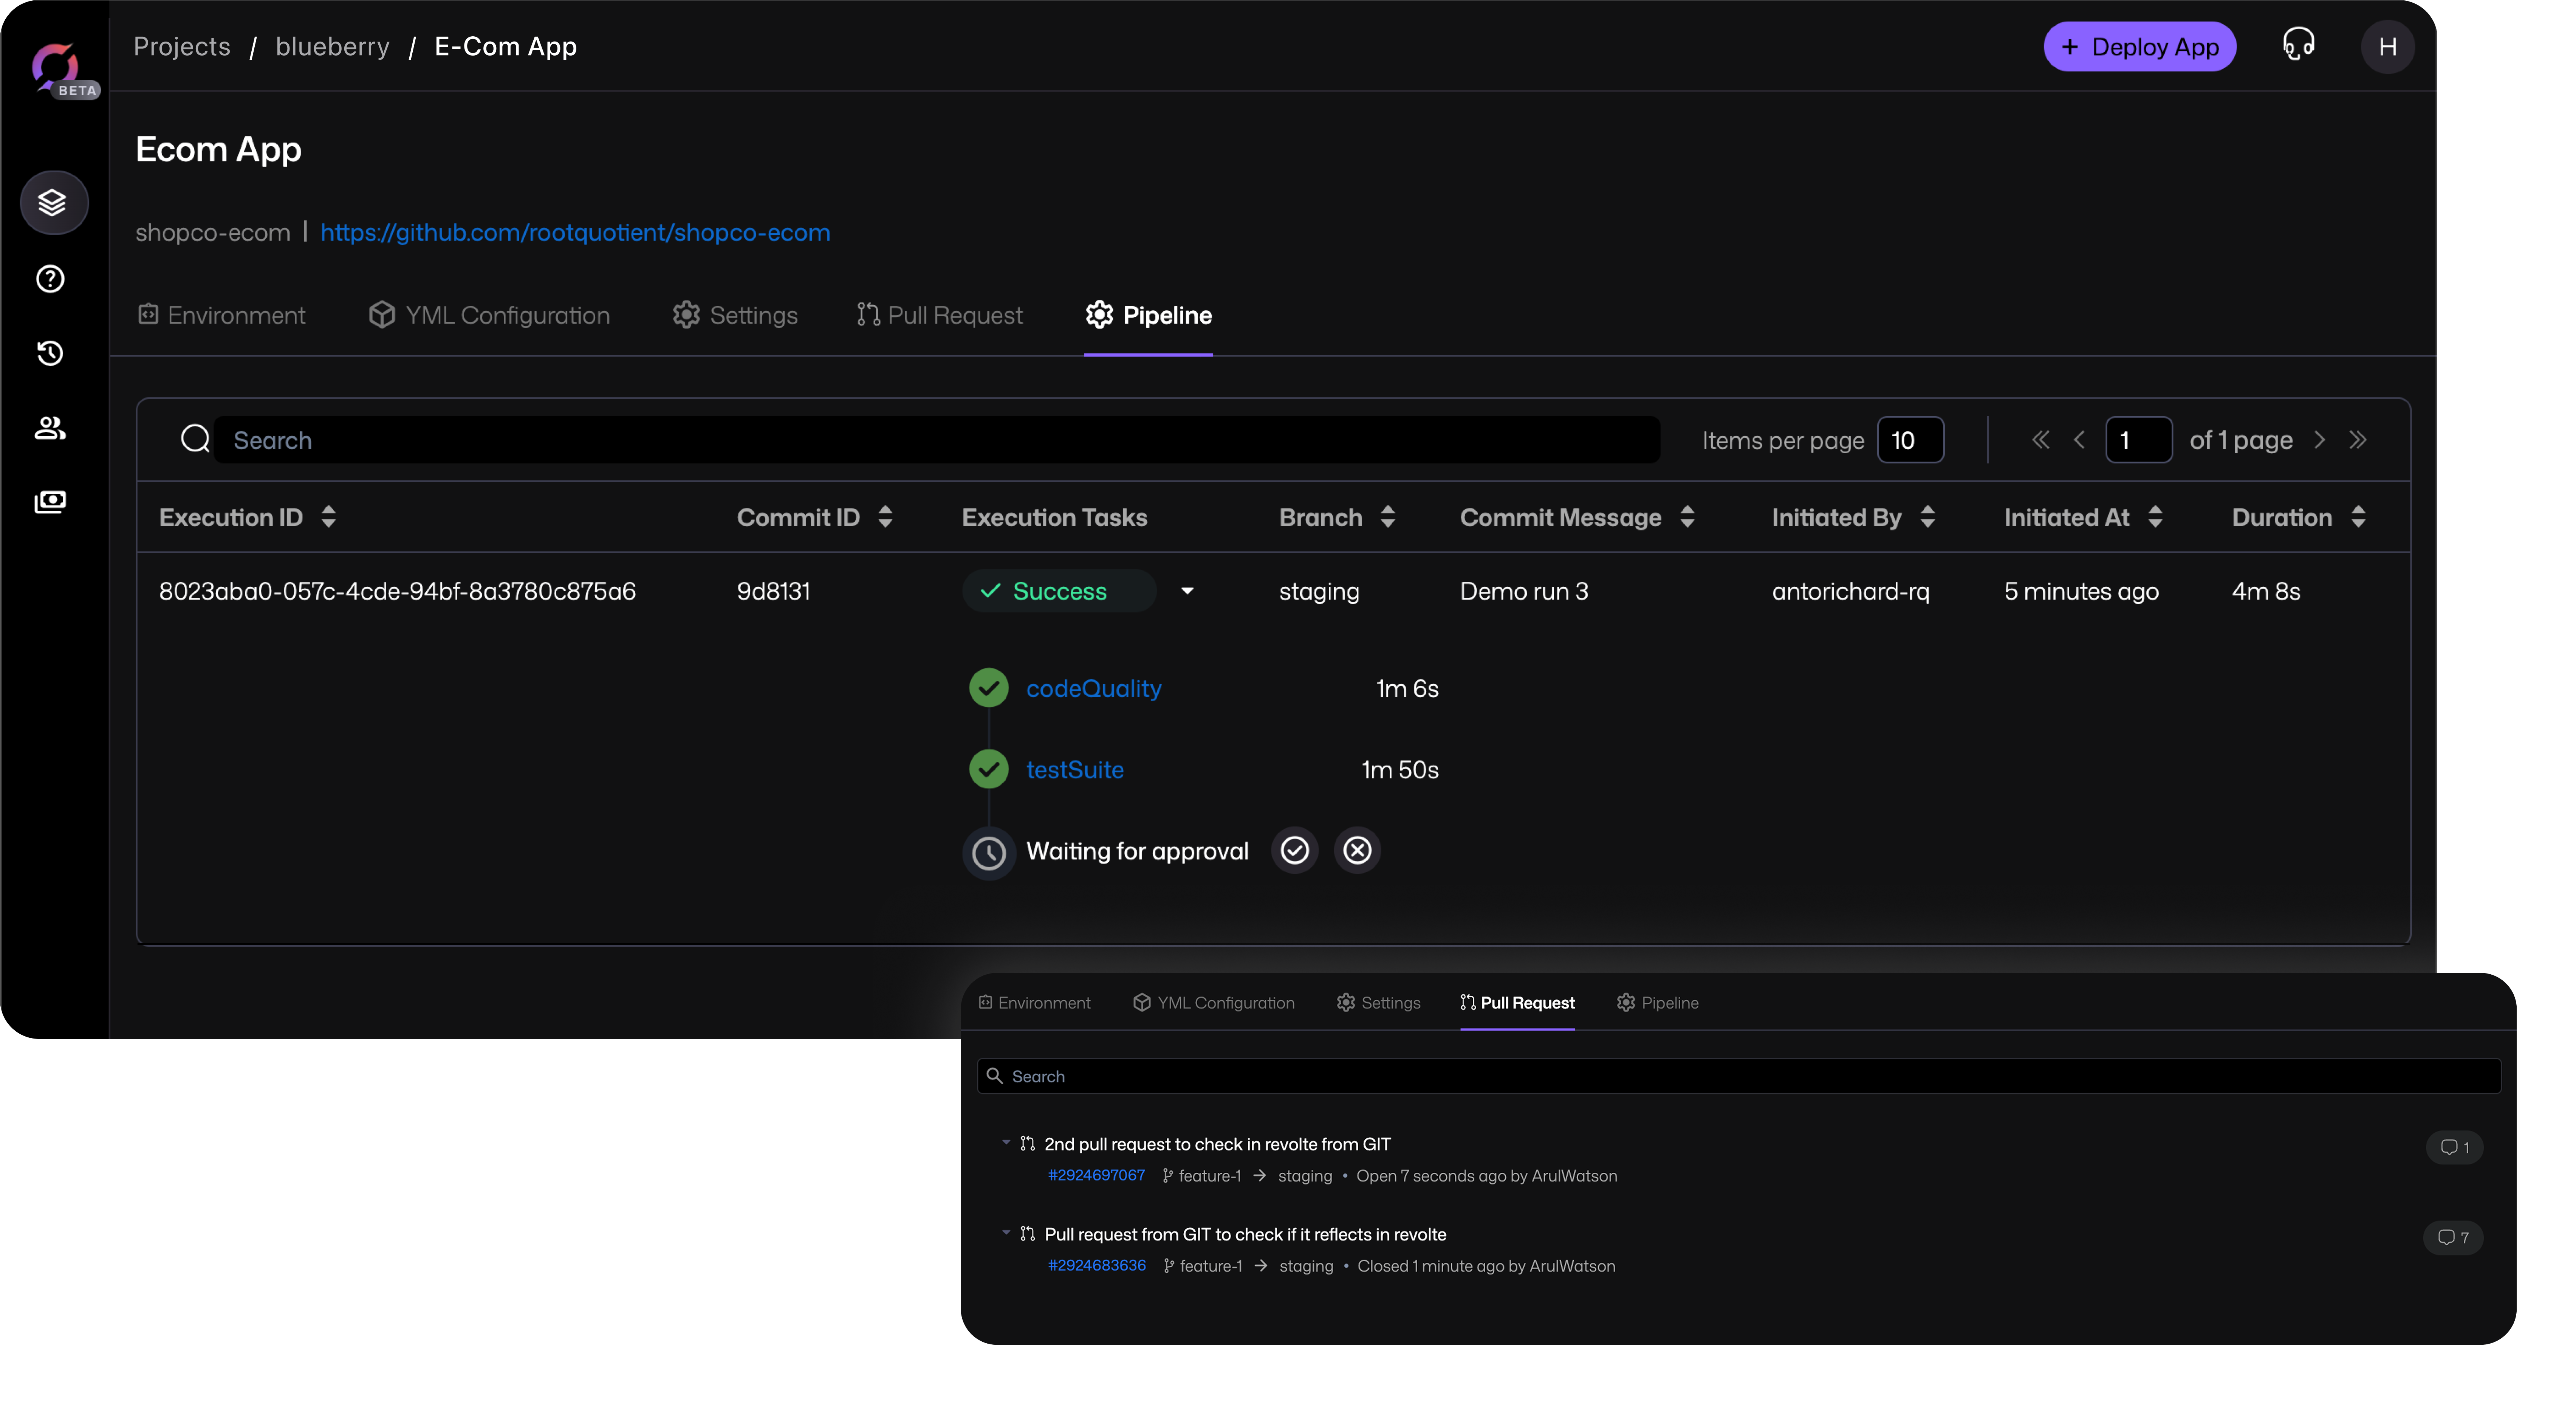Open the help question mark icon

tap(50, 279)
